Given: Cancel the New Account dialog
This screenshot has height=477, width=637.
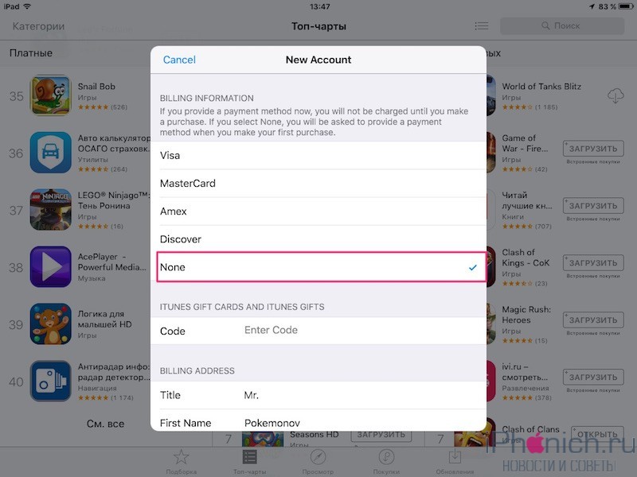Looking at the screenshot, I should coord(179,60).
